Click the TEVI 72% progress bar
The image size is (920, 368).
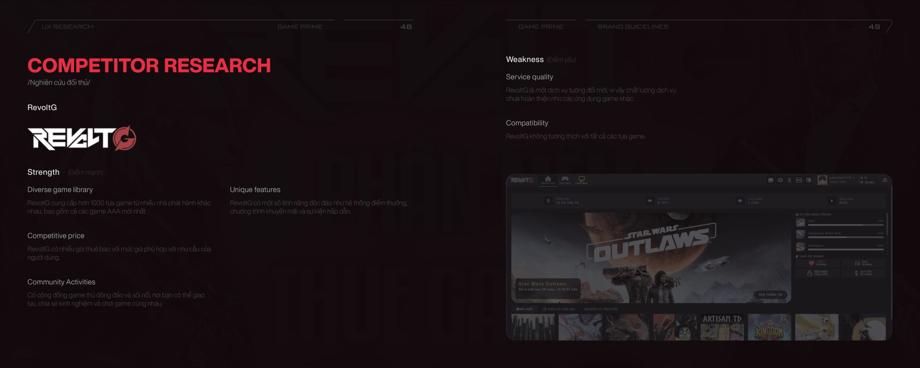pos(846,225)
